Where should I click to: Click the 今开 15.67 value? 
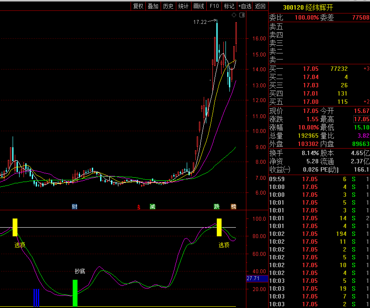[x=361, y=111]
